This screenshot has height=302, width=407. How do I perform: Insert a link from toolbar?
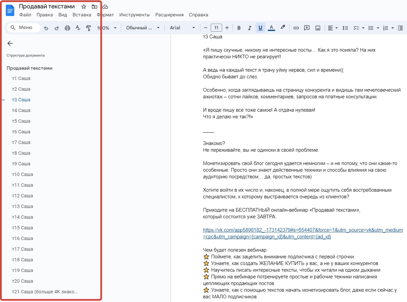point(296,28)
